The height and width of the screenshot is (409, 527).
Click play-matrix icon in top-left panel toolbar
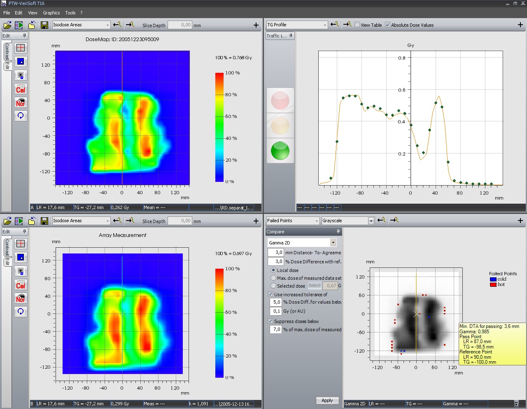coord(19,25)
